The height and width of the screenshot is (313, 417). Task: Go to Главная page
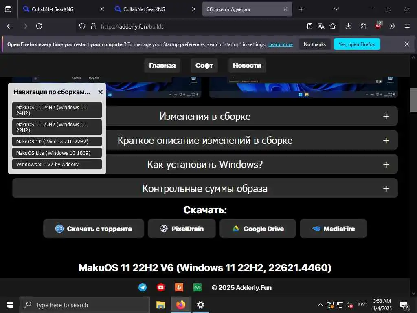click(x=162, y=66)
